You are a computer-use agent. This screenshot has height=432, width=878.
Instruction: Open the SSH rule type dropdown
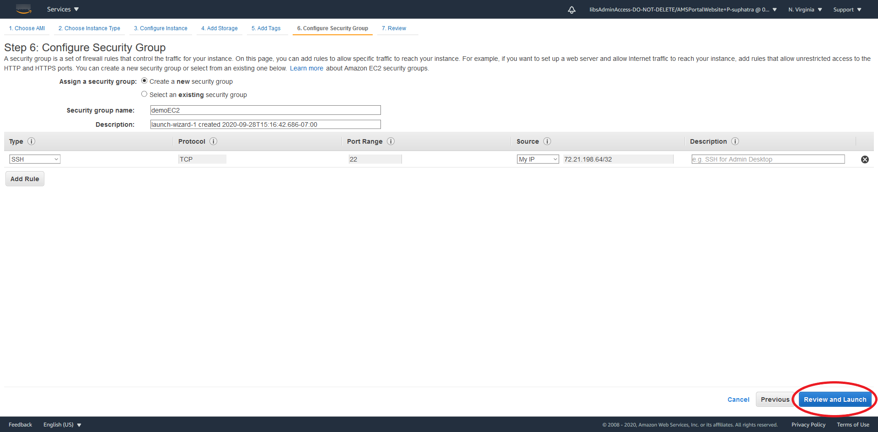click(x=35, y=159)
